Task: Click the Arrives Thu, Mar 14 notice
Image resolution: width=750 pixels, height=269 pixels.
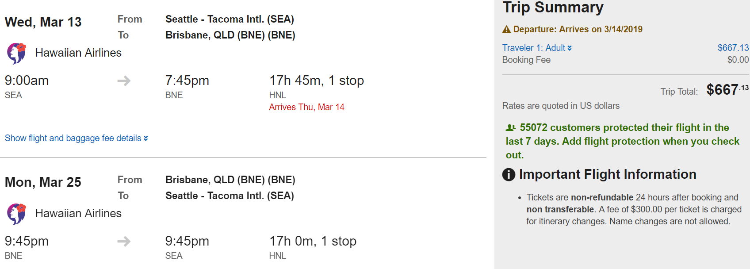Action: [x=306, y=107]
